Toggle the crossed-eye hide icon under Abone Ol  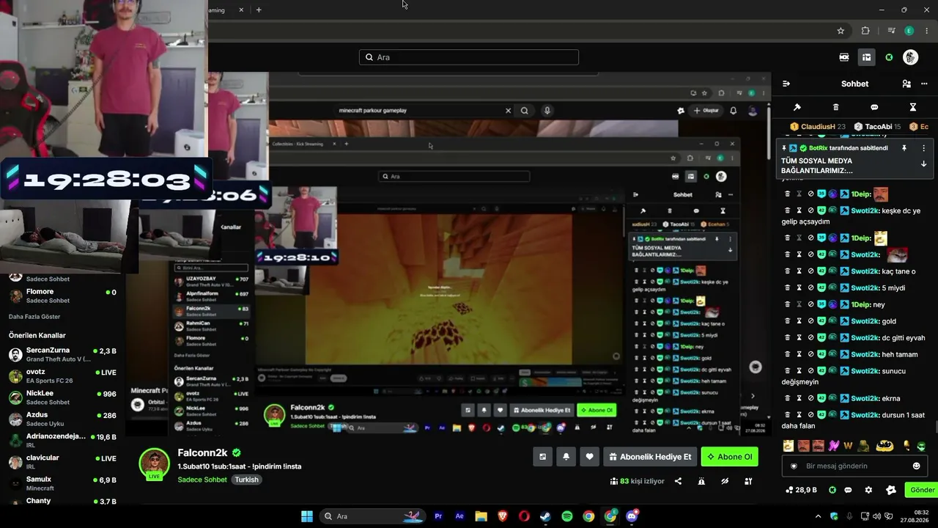point(725,481)
